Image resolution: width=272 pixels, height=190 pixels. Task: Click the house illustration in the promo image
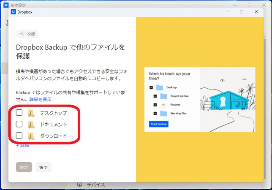(229, 100)
